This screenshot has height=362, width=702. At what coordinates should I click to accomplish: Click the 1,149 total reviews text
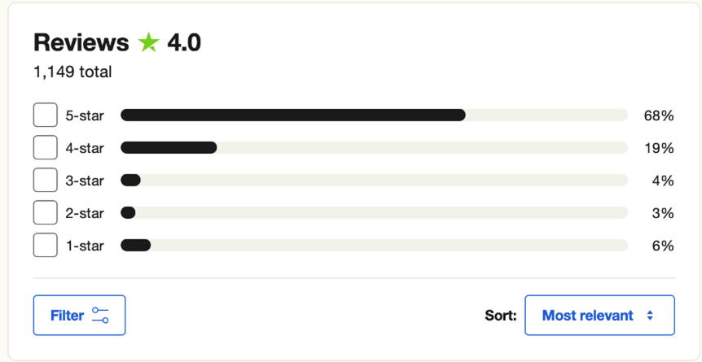(x=72, y=72)
